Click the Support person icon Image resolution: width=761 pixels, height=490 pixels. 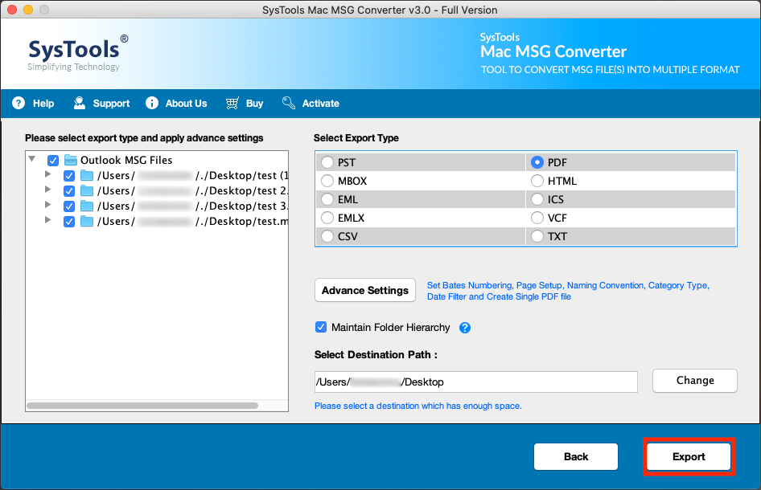pos(79,103)
